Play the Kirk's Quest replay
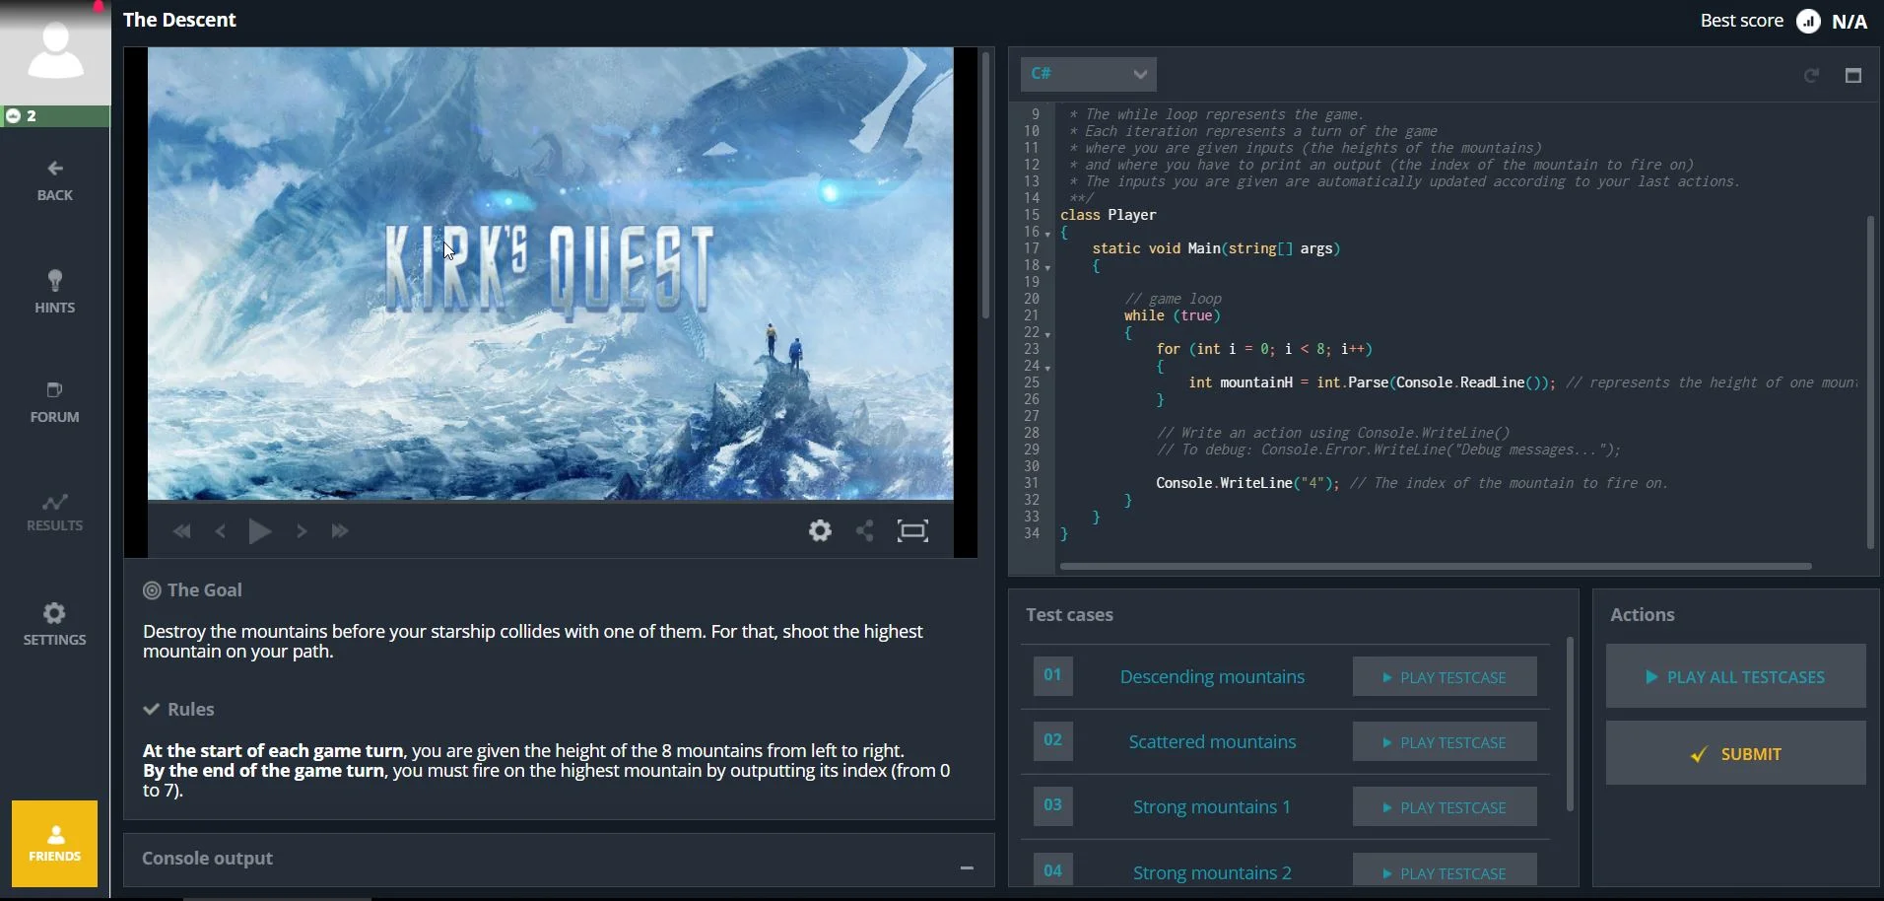 coord(260,531)
